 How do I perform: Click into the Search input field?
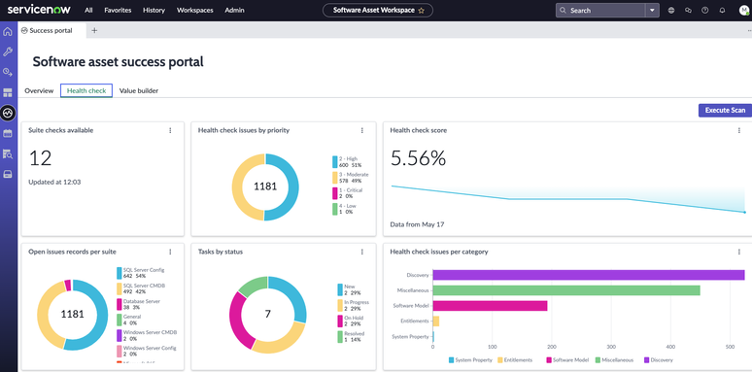pyautogui.click(x=601, y=10)
